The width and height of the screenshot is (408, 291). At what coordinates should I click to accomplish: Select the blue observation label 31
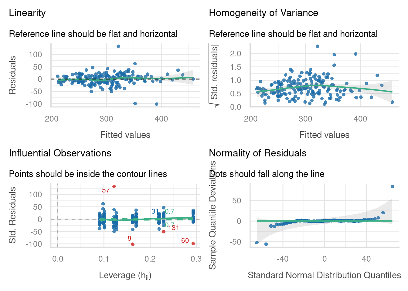155,212
